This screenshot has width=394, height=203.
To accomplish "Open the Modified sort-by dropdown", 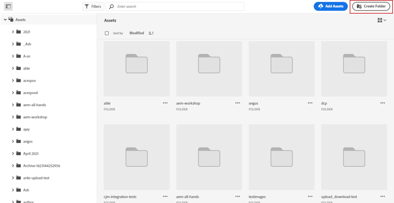I will click(x=137, y=33).
